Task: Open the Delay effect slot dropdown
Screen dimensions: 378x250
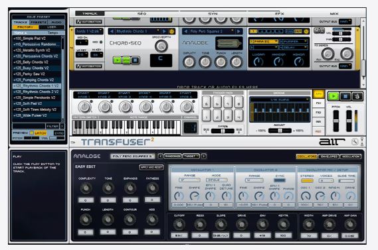Action: [294, 47]
